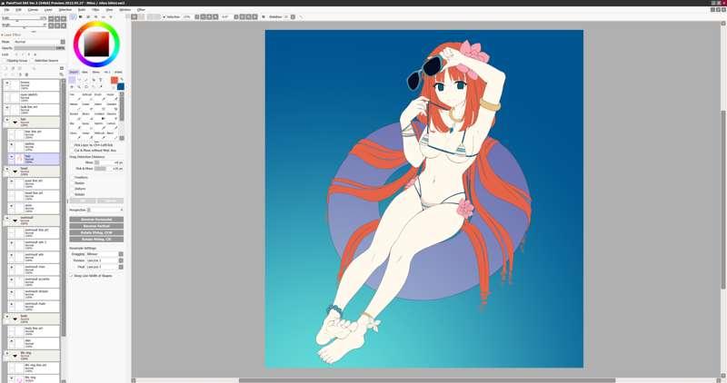727x383 pixels.
Task: Collapse the body layer folder
Action: click(15, 319)
